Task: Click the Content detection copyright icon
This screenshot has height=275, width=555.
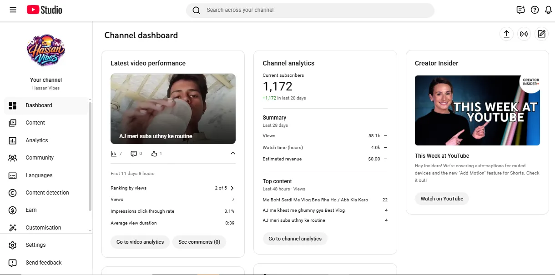Action: [13, 193]
